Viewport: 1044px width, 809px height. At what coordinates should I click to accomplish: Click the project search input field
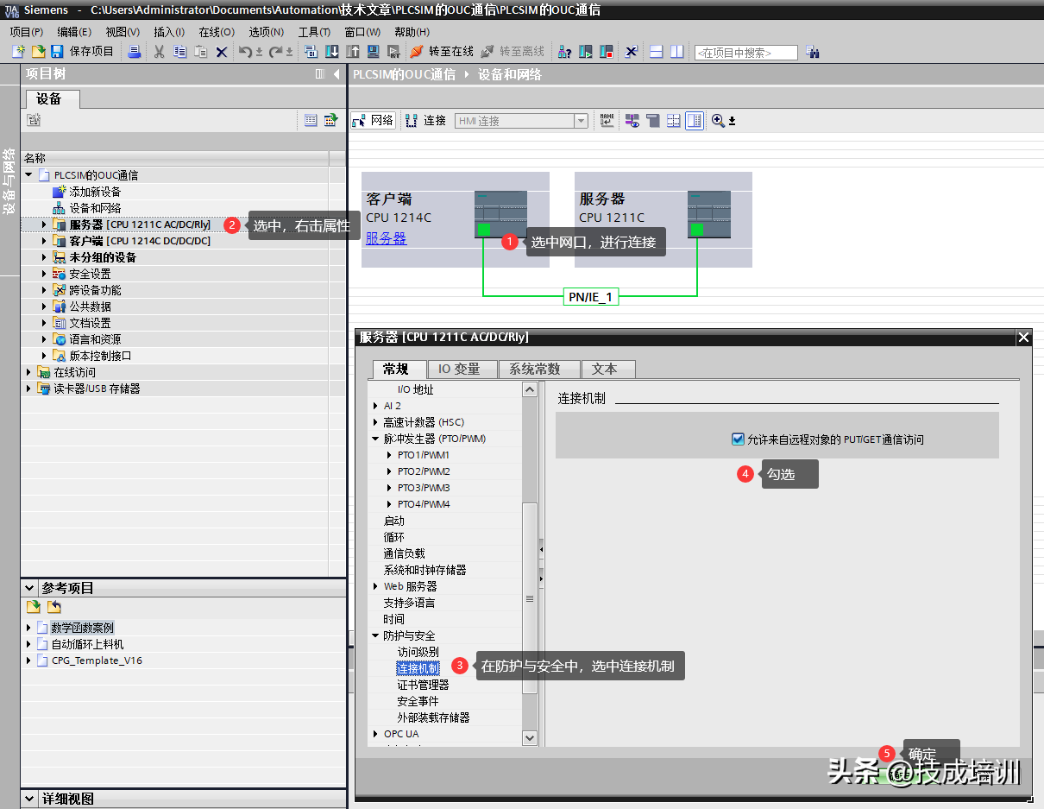[x=745, y=53]
